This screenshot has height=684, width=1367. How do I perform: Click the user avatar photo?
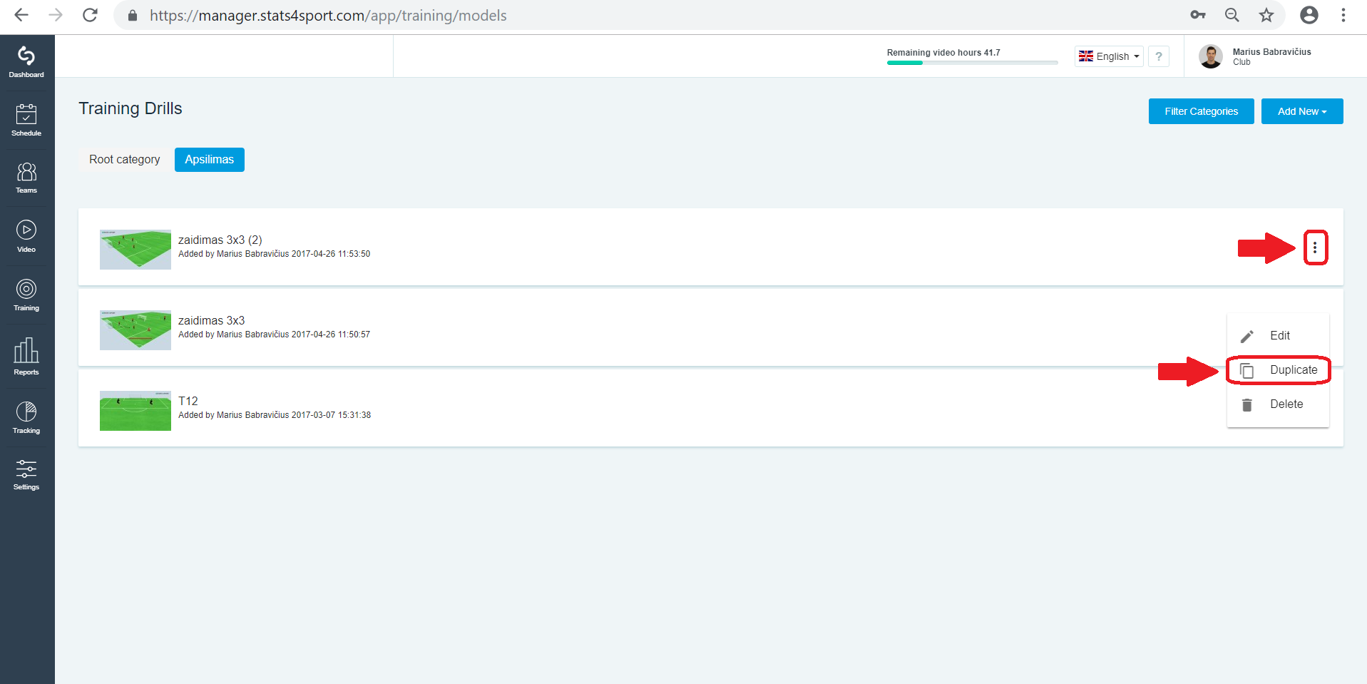(1211, 56)
